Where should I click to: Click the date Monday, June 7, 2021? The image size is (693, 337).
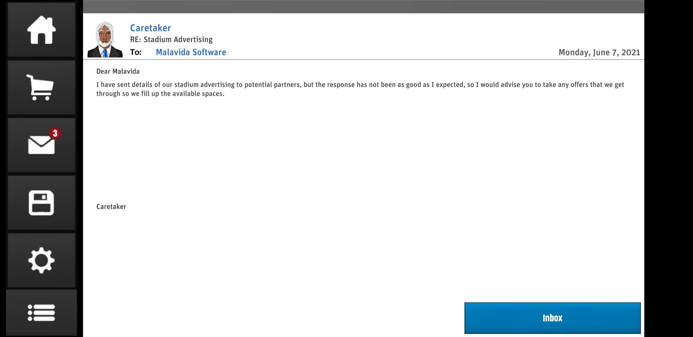599,52
